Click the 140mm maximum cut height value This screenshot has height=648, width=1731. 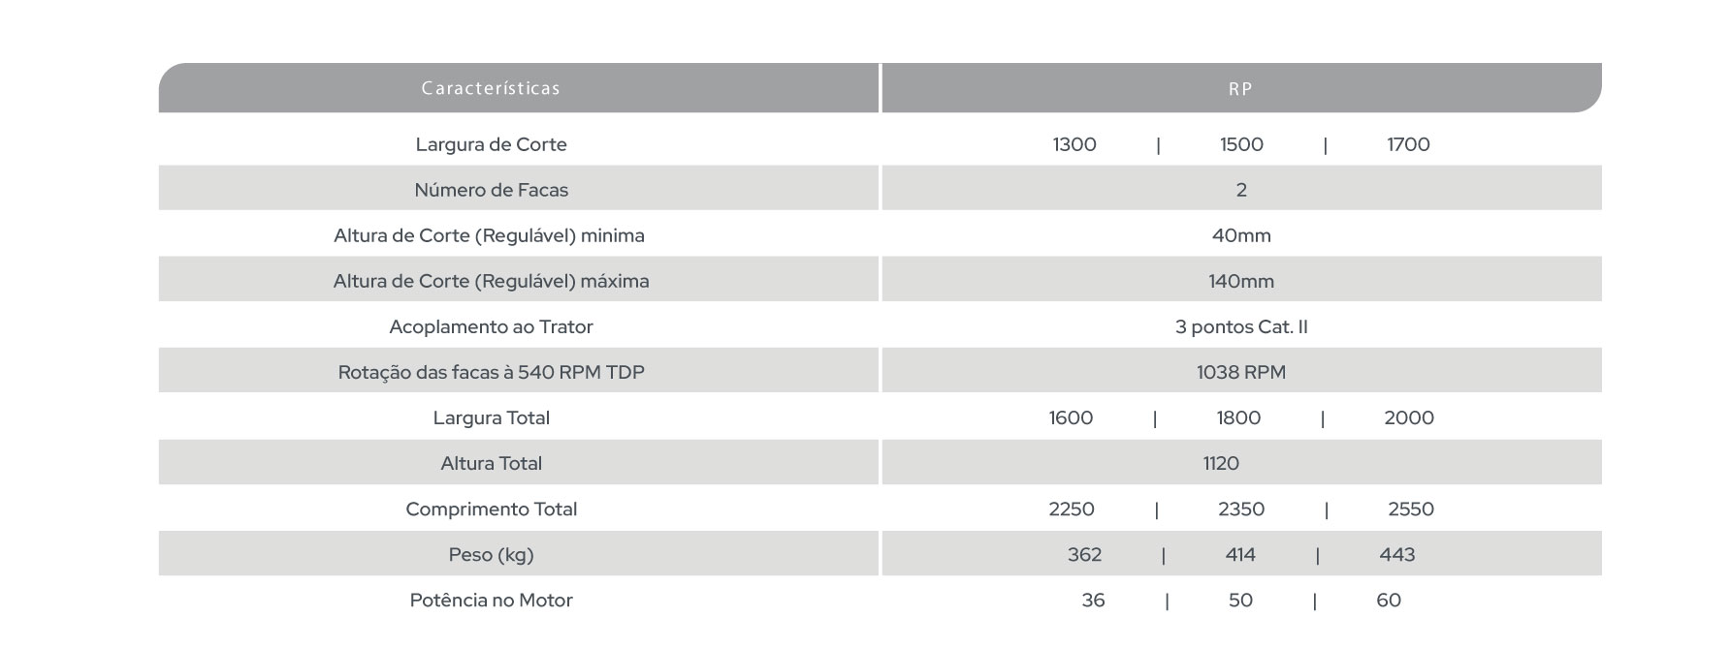(x=1241, y=281)
